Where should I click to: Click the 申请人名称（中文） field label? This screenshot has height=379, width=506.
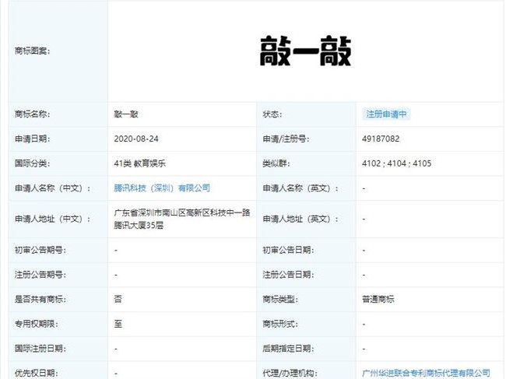tap(48, 188)
